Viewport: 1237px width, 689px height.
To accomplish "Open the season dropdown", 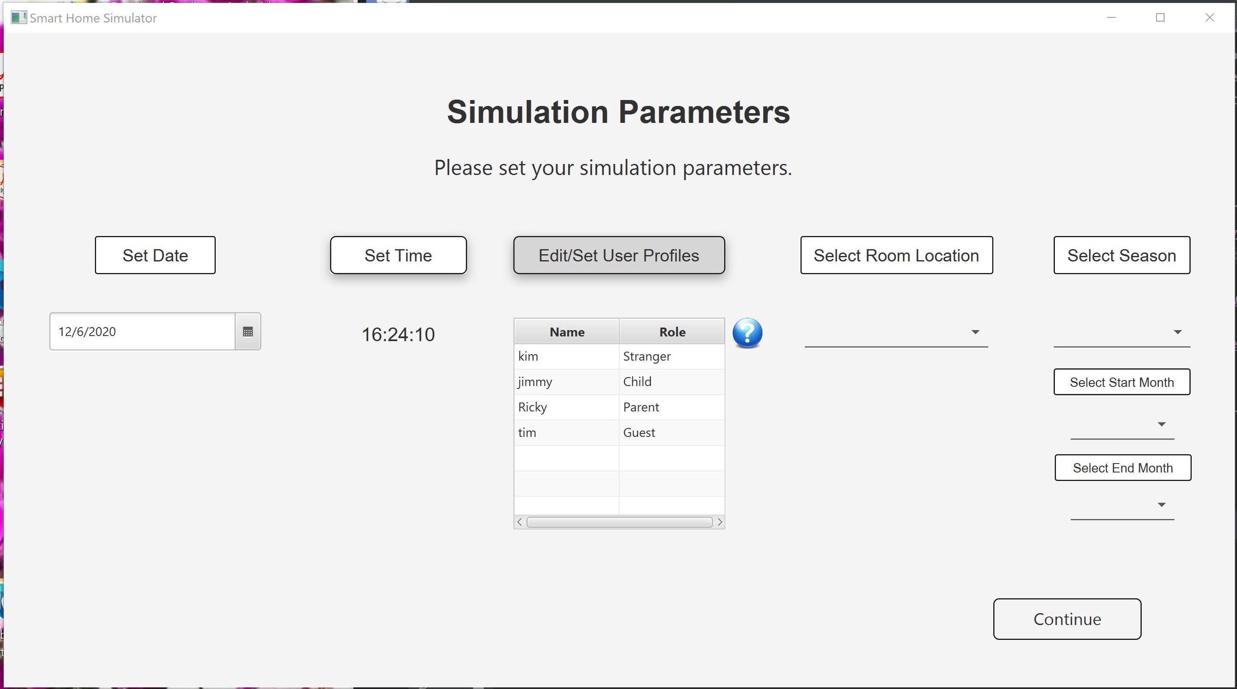I will [1178, 331].
